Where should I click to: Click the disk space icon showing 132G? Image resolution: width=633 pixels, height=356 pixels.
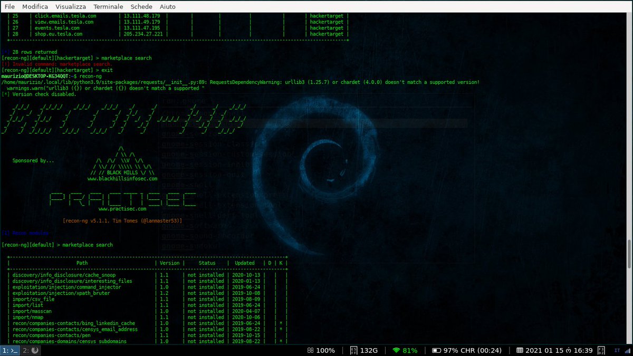(x=354, y=351)
